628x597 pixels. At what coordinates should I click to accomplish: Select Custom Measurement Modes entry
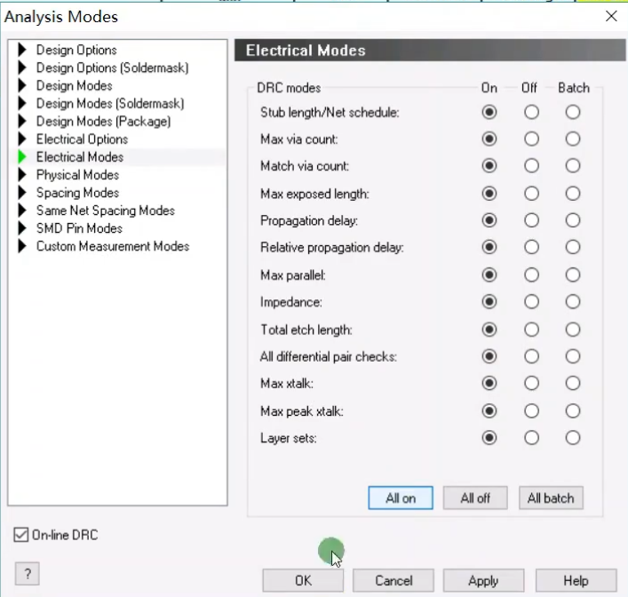pos(113,246)
